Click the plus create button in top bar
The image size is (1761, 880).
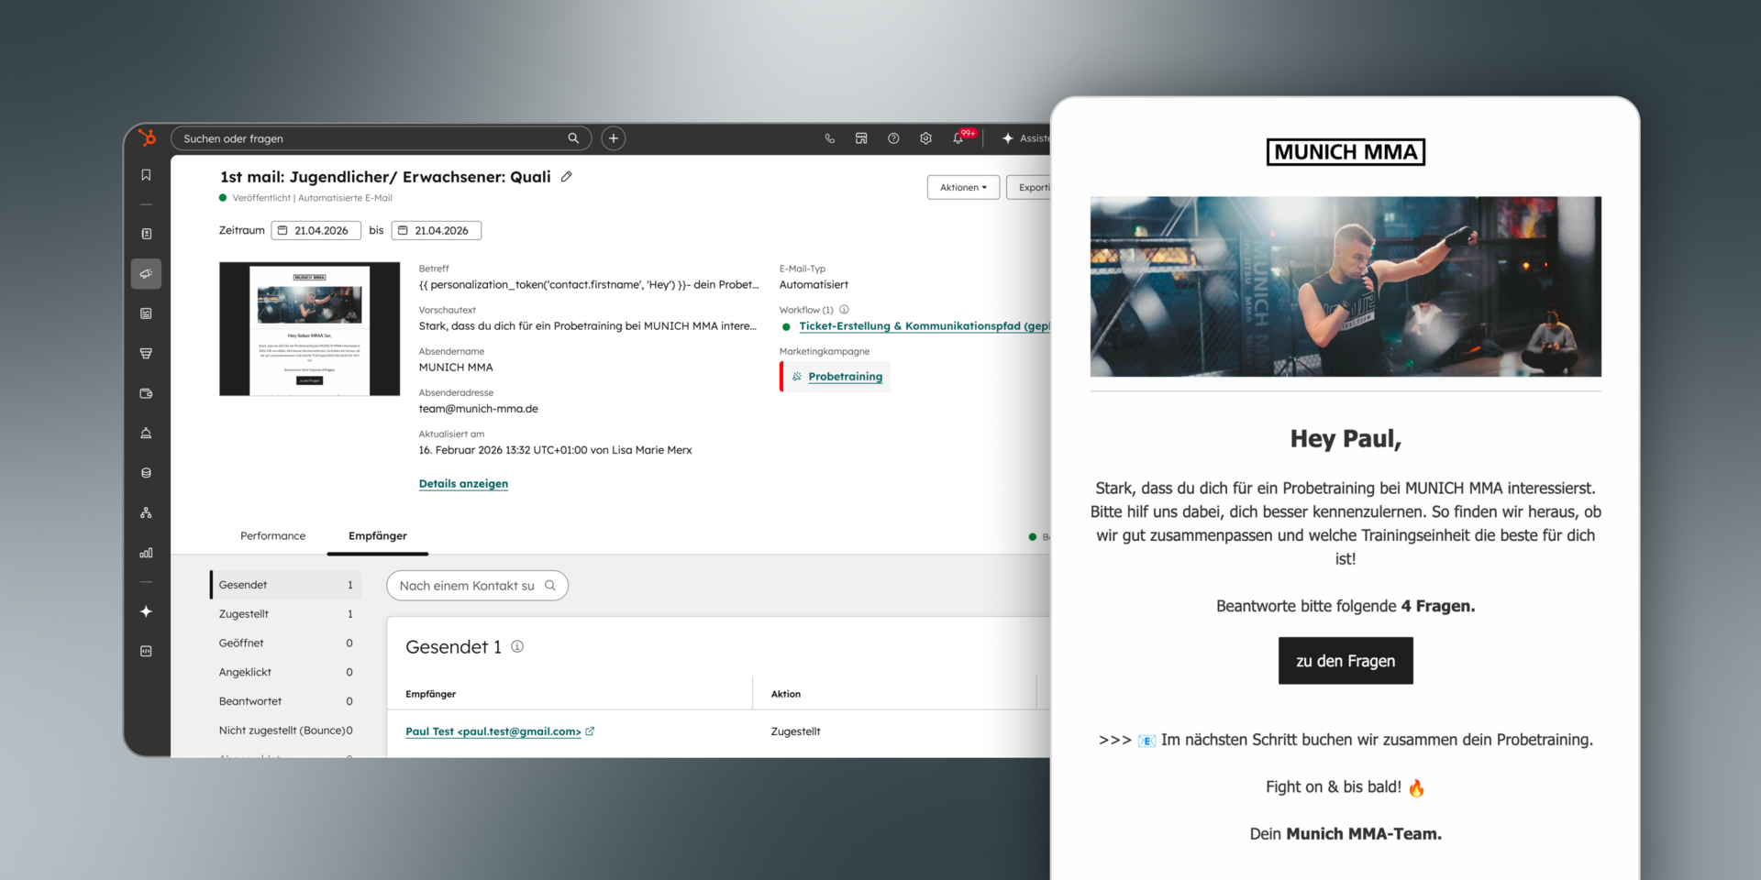point(614,138)
